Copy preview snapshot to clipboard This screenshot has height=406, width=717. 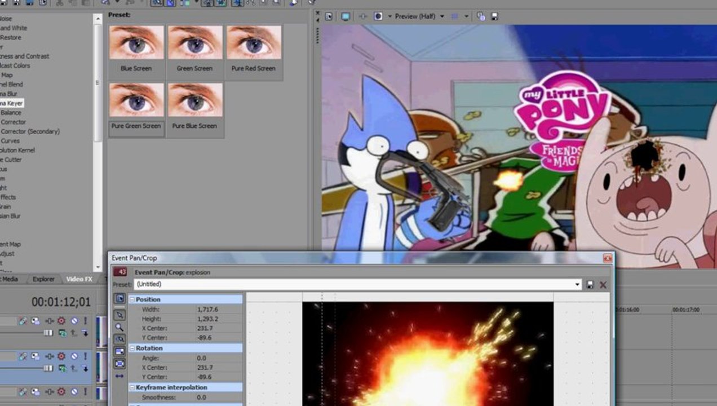481,16
